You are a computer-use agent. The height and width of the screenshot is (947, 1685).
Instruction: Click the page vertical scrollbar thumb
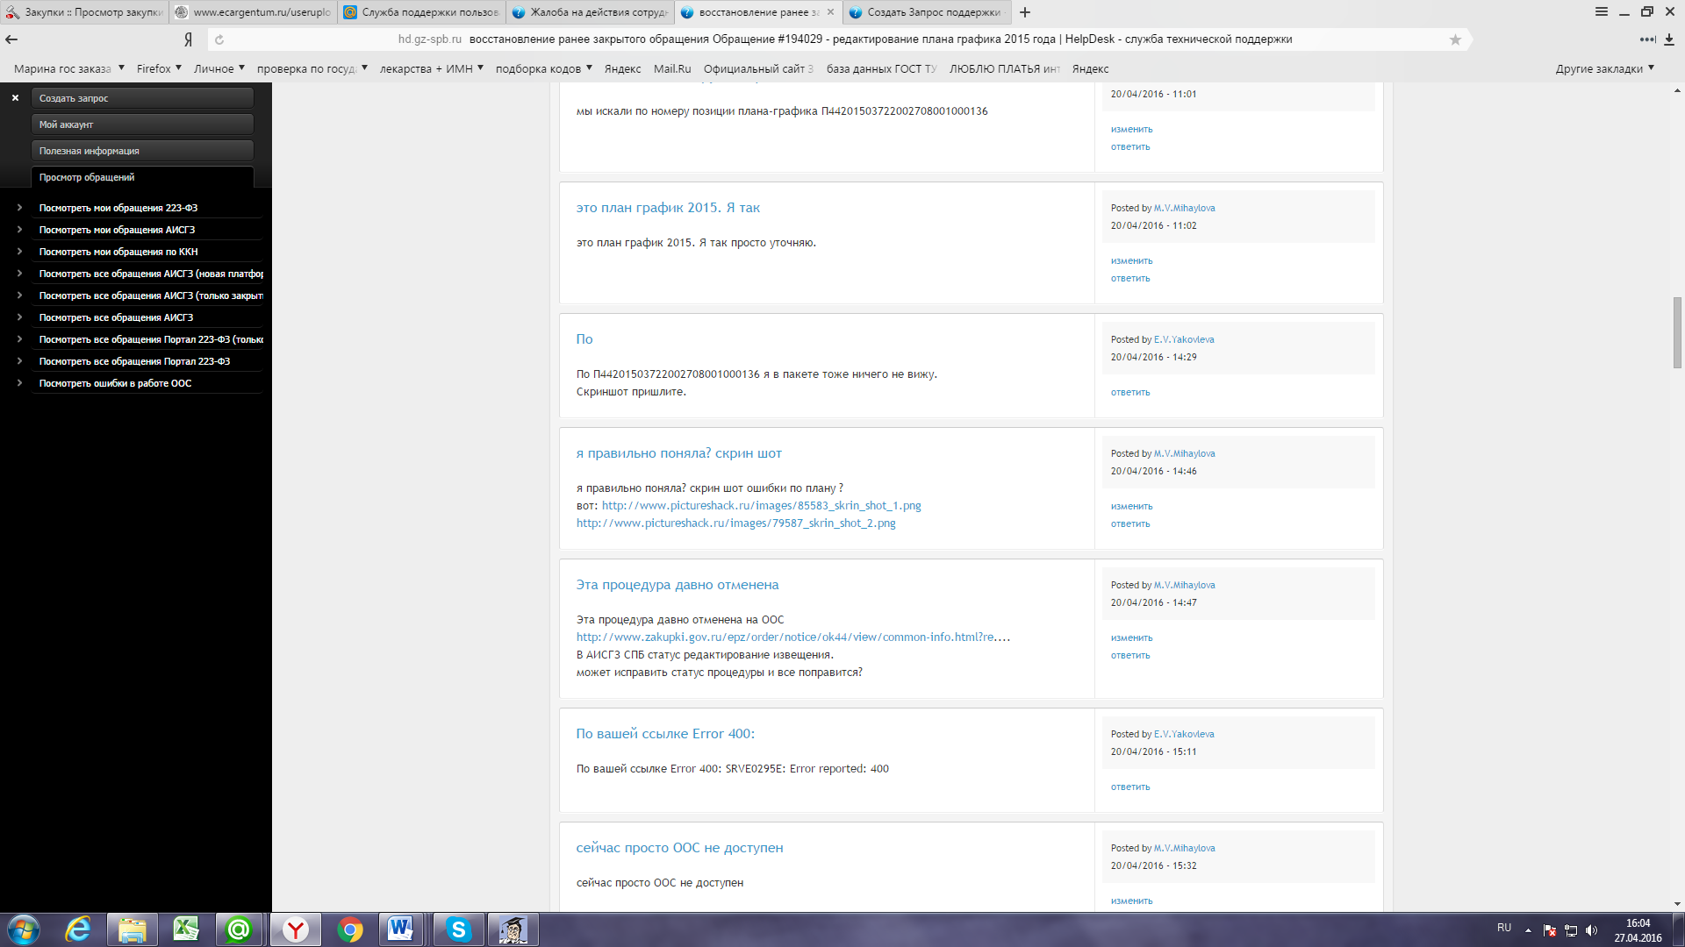tap(1677, 333)
